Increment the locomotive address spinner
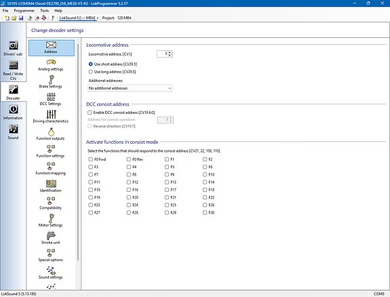 170,52
